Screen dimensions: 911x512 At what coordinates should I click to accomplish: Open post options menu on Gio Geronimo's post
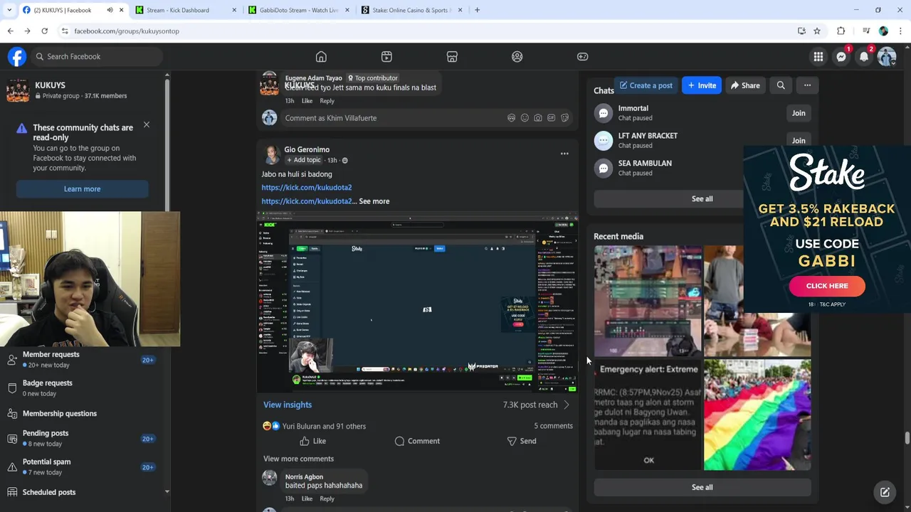pos(564,154)
